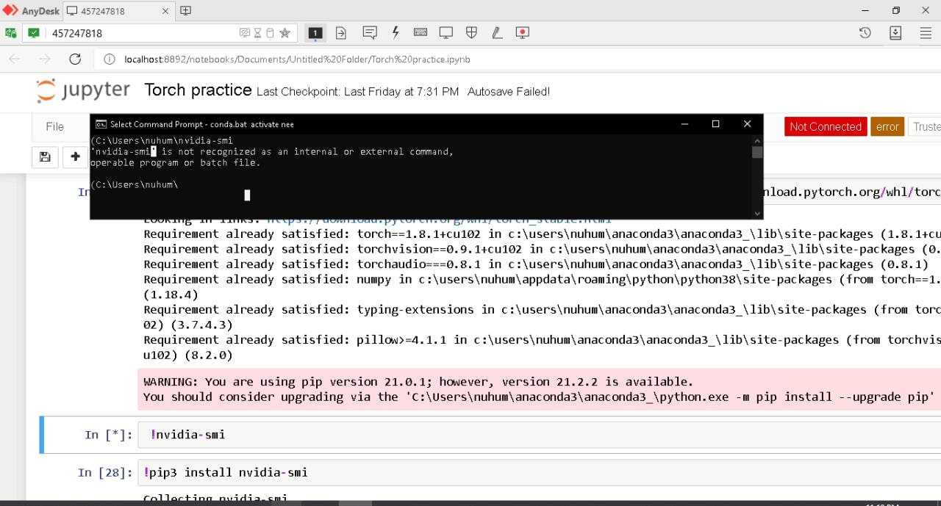941x506 pixels.
Task: Open the file transfer icon in the AnyDesk toolbar
Action: tap(341, 33)
